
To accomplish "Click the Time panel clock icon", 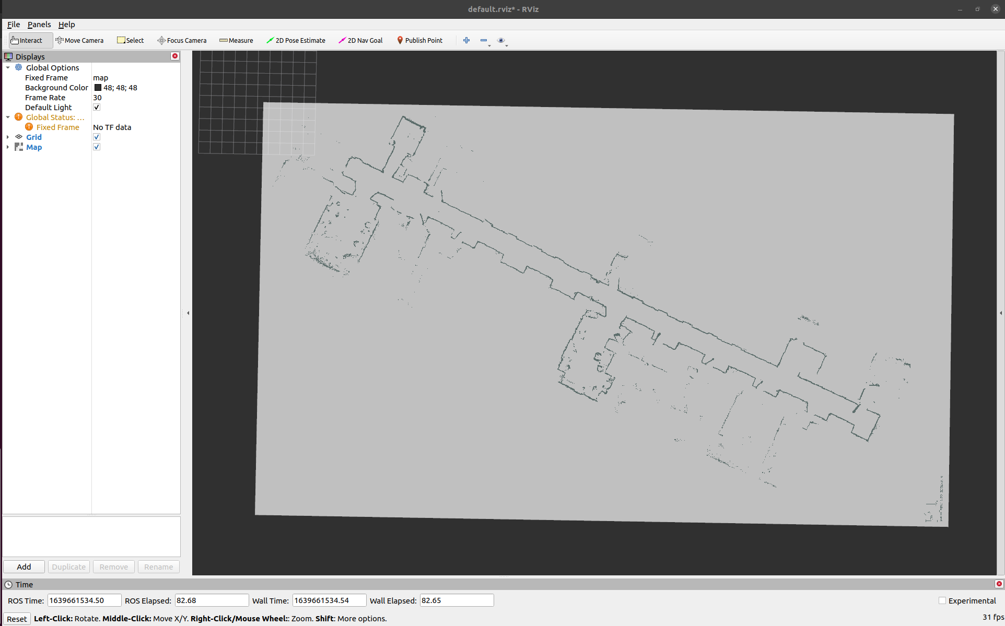I will (x=8, y=585).
